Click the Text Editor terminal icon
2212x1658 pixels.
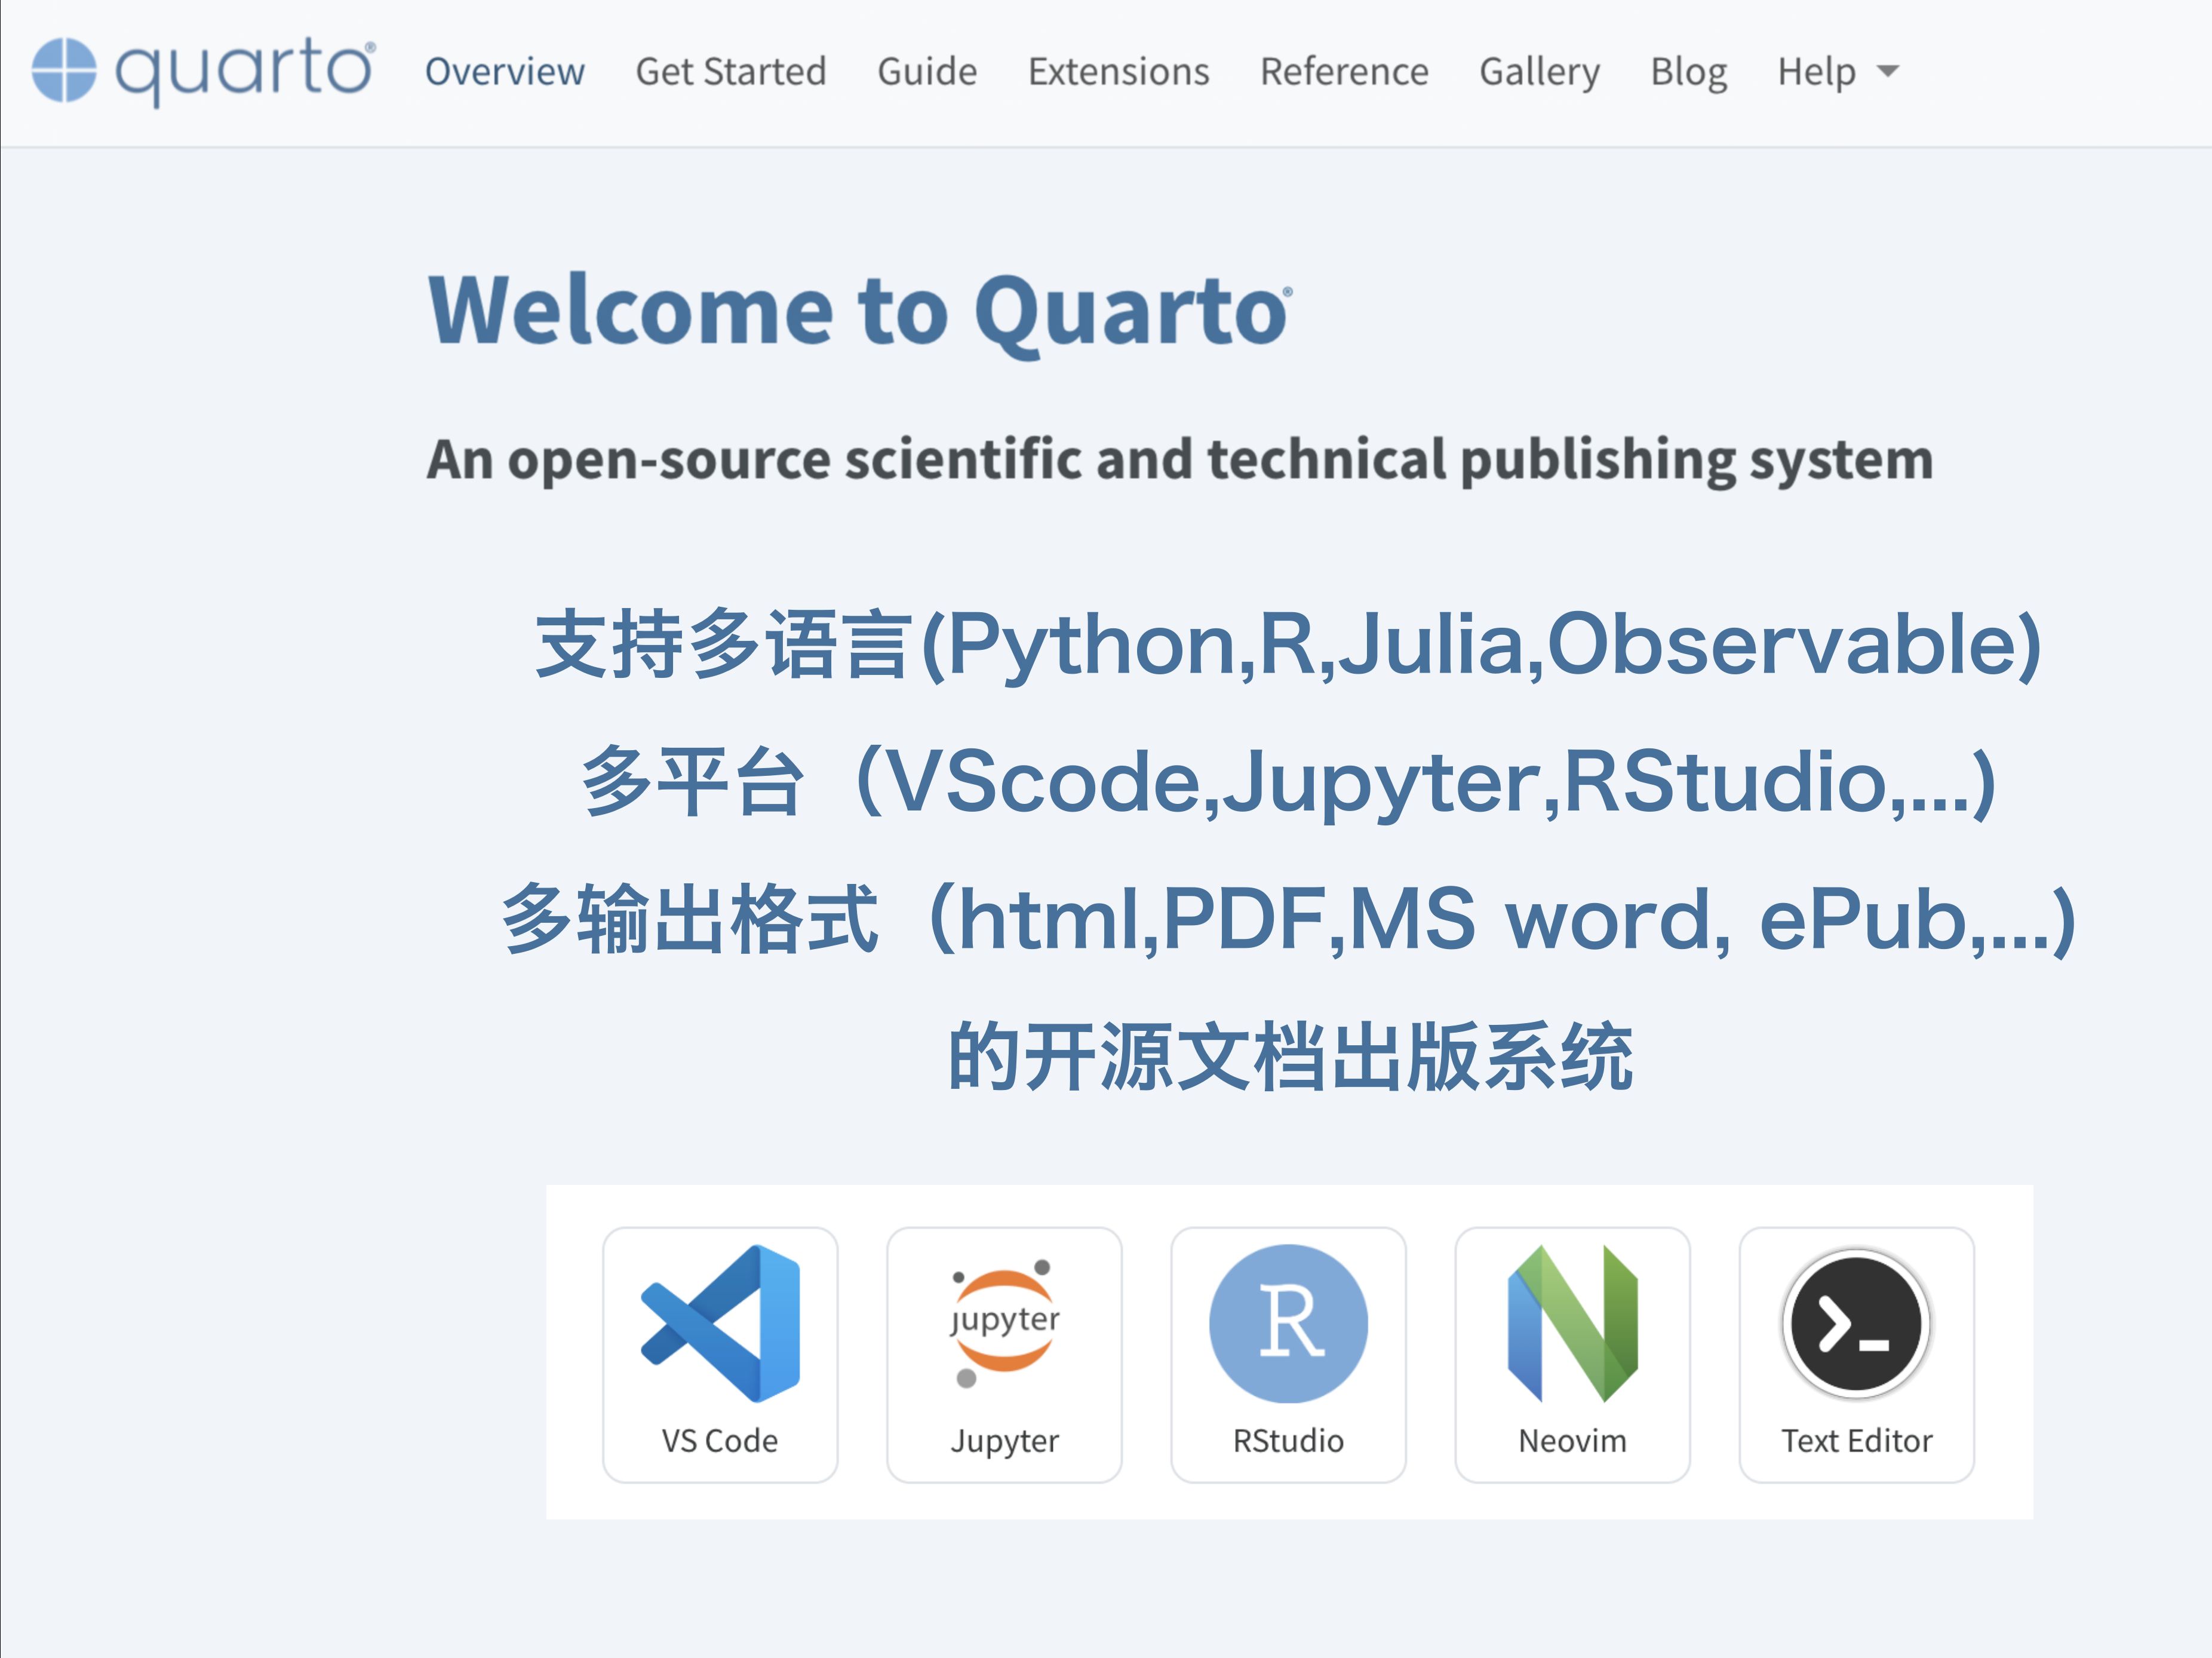coord(1856,1323)
